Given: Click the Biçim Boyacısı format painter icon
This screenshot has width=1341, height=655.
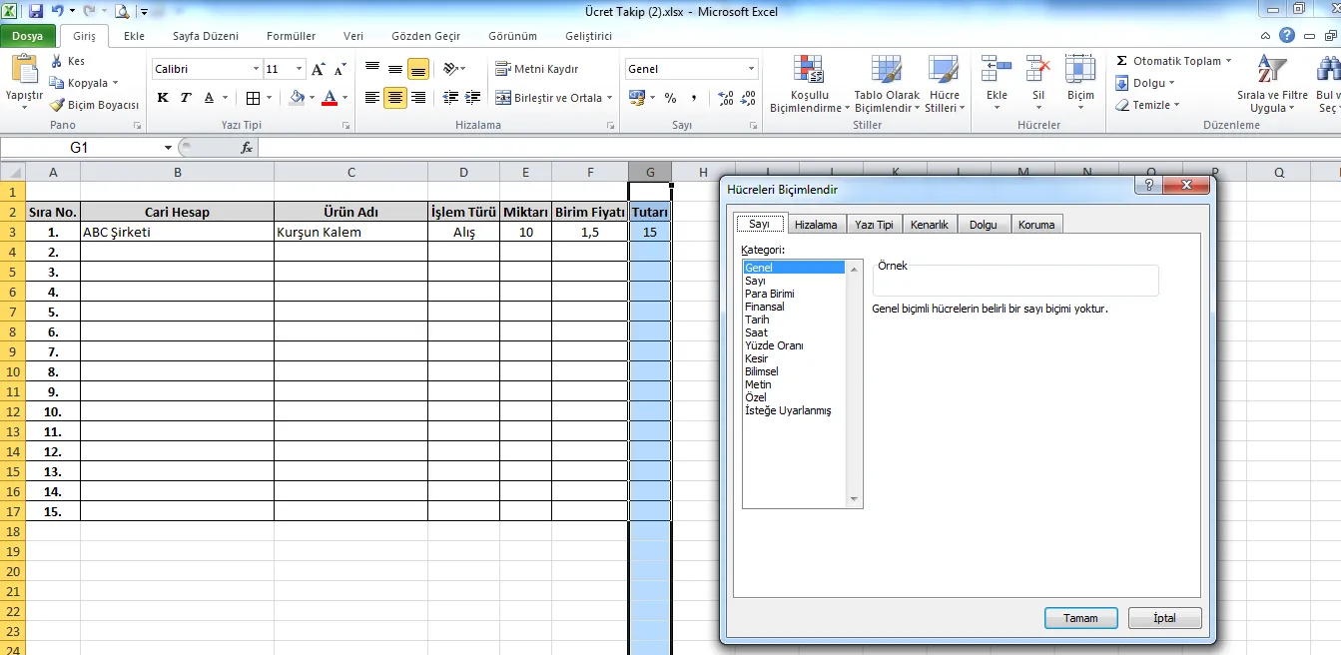Looking at the screenshot, I should (x=58, y=105).
